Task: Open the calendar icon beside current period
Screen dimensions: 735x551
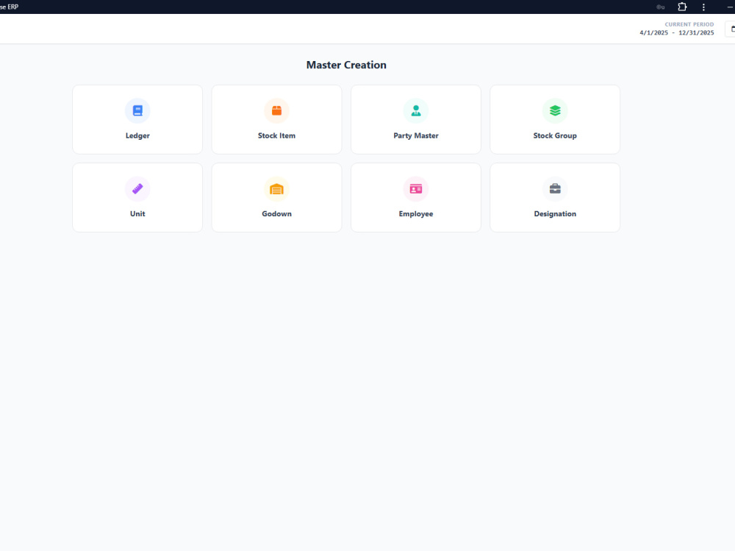Action: click(733, 29)
